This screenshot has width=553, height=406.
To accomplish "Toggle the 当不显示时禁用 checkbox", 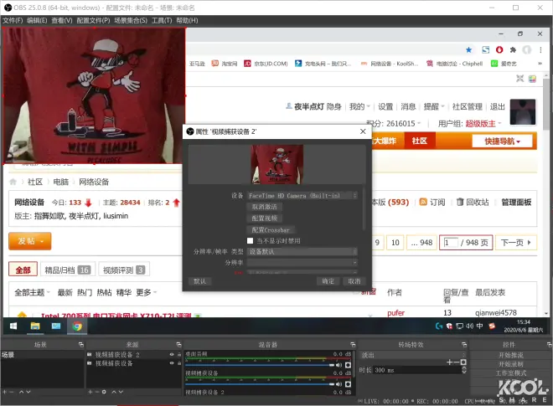I will [250, 241].
